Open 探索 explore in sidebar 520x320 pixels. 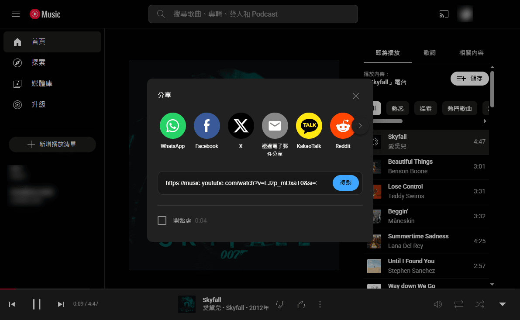click(x=52, y=63)
